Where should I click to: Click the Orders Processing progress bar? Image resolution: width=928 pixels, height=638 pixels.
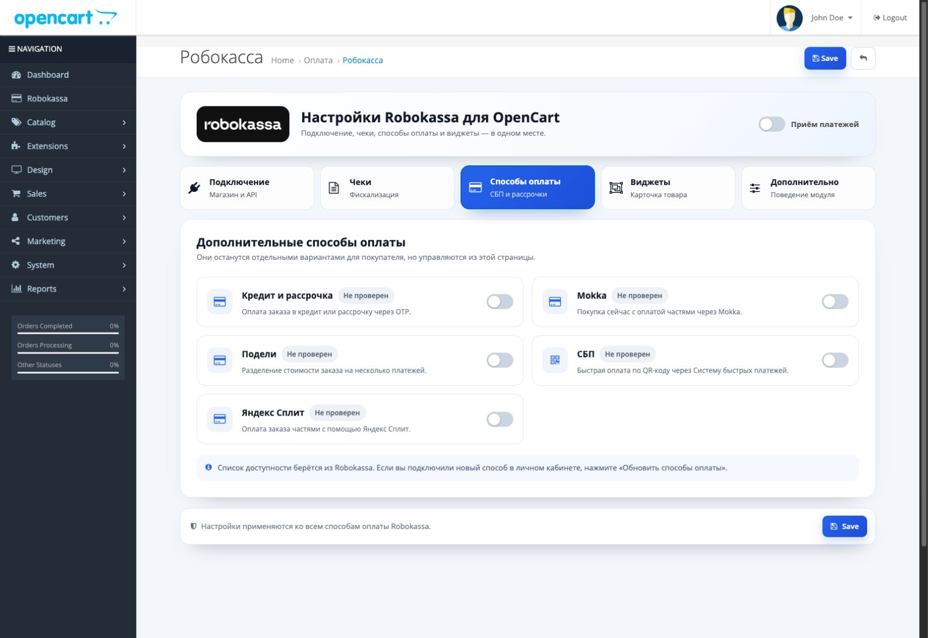tap(68, 352)
